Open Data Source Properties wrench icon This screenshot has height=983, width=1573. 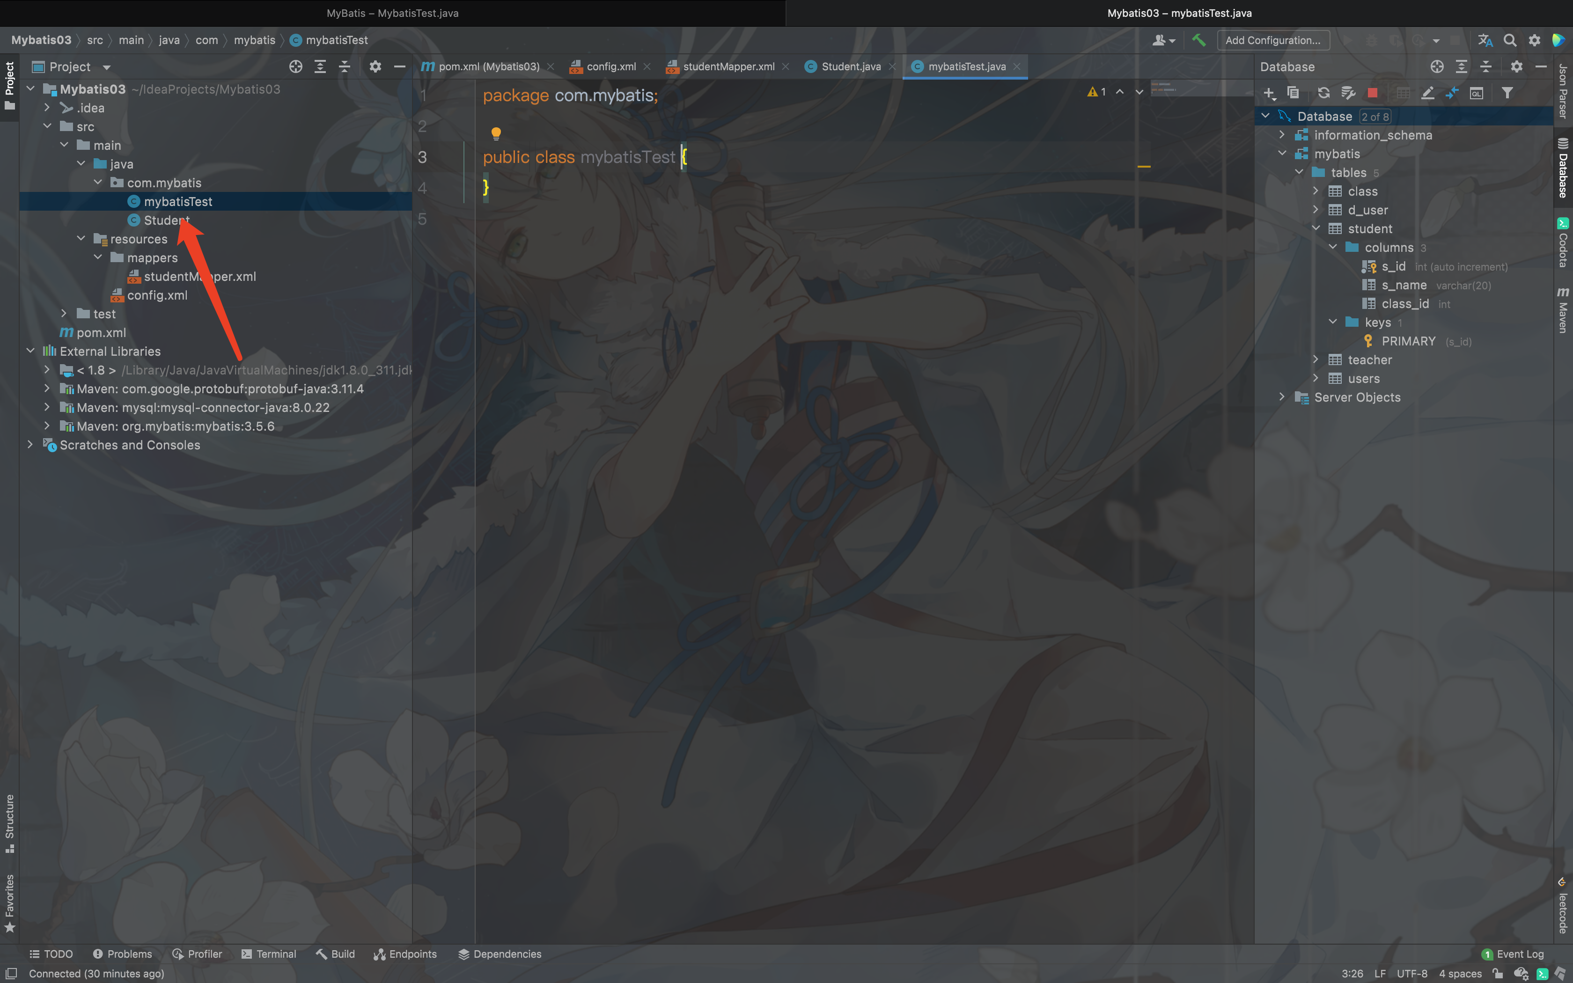(1348, 93)
